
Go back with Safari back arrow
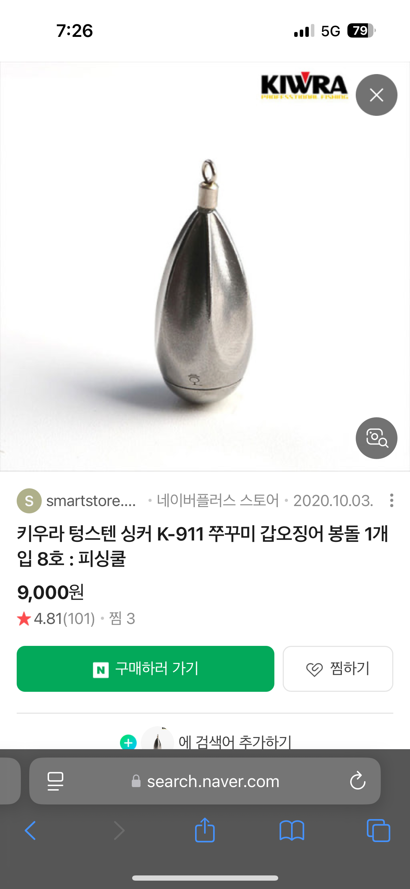pos(30,831)
